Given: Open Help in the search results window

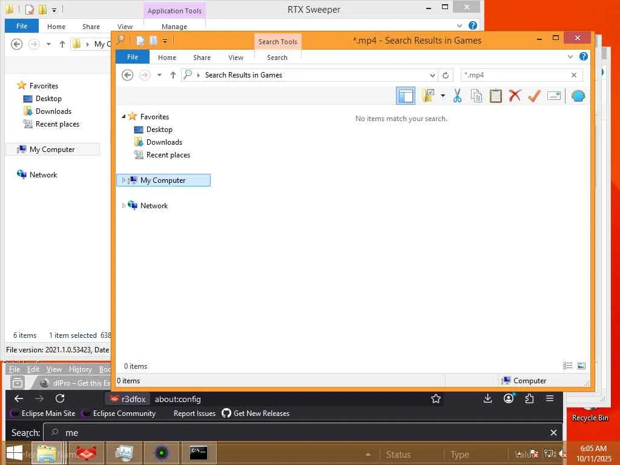Looking at the screenshot, I should [x=583, y=56].
